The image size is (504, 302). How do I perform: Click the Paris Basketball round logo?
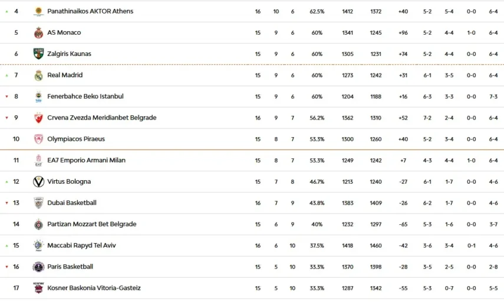pos(38,267)
